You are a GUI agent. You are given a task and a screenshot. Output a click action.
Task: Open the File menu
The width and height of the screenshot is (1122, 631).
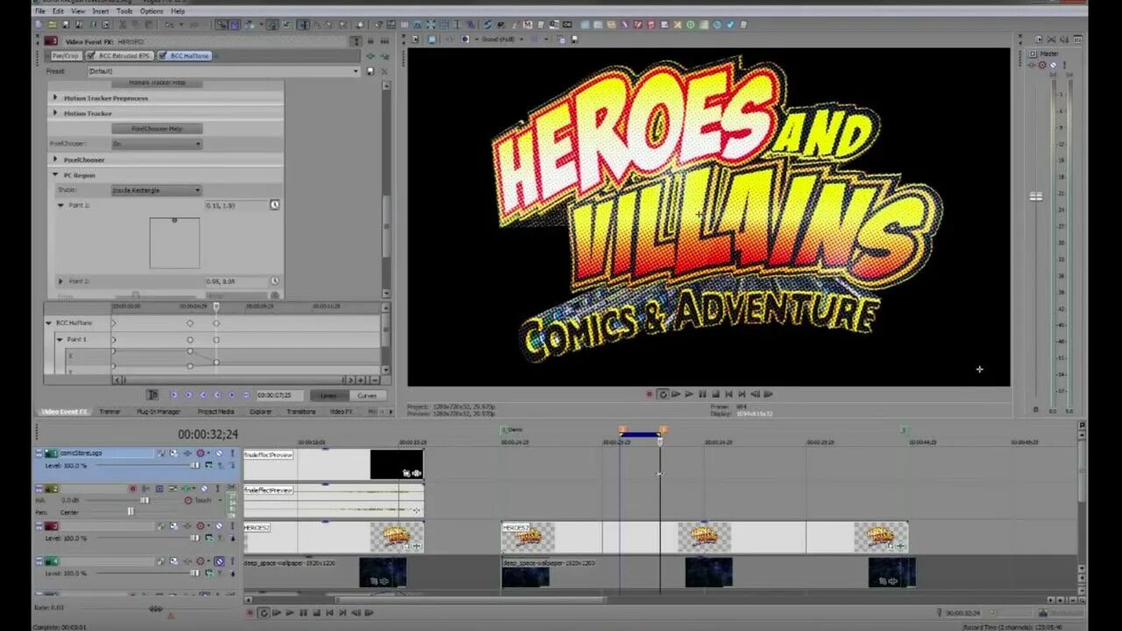39,11
